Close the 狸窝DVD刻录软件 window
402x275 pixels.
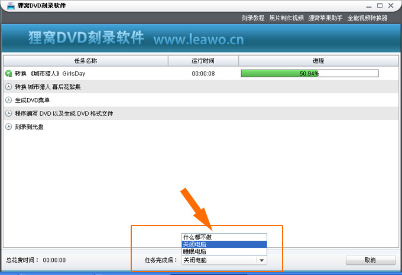(x=391, y=5)
